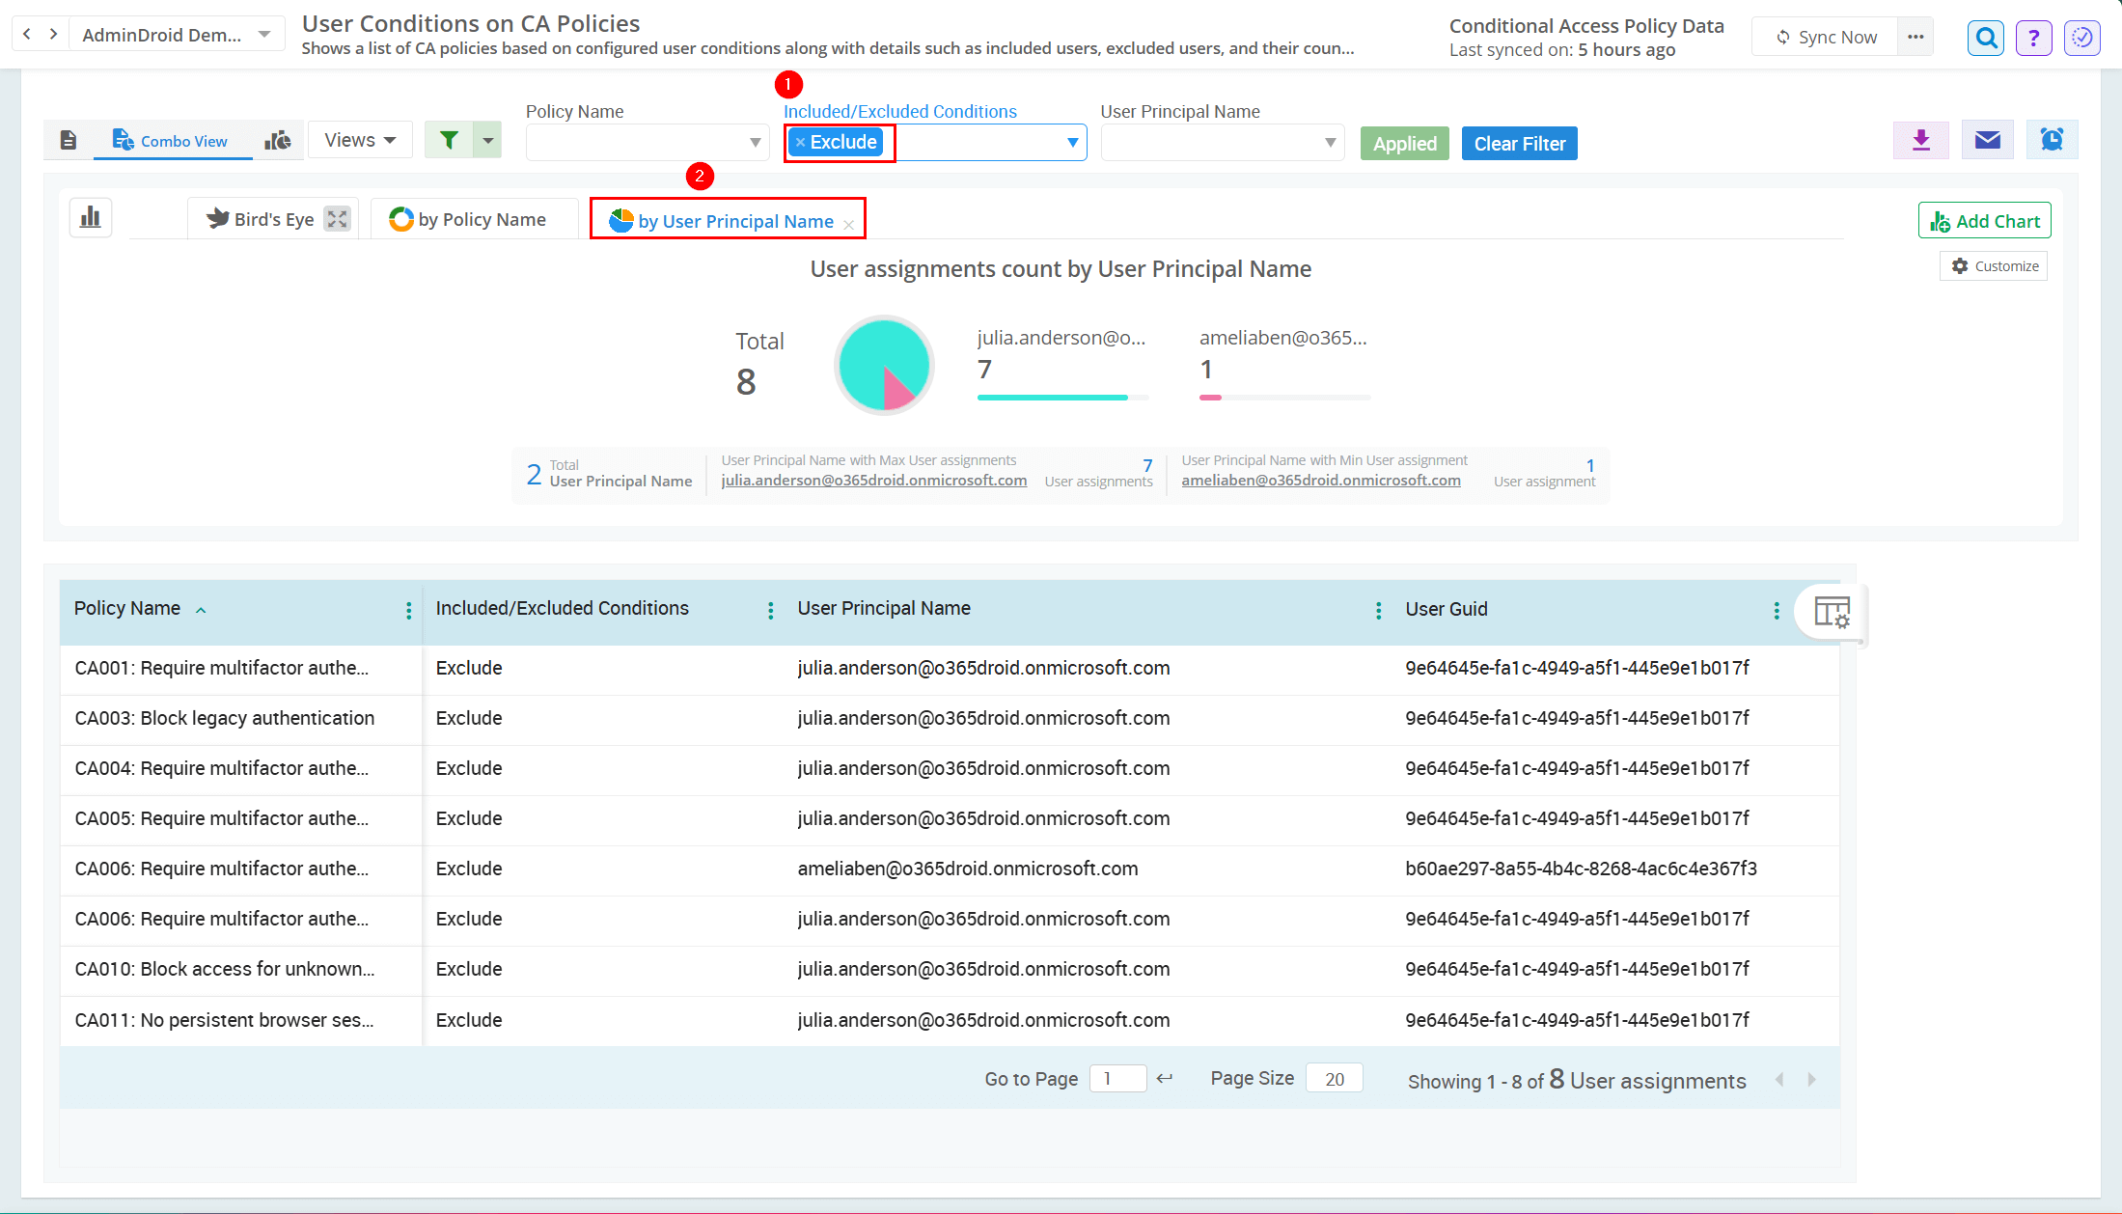Open the task status clock icon

point(2081,38)
